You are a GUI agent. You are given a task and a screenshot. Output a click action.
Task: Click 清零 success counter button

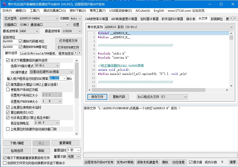(x=233, y=162)
